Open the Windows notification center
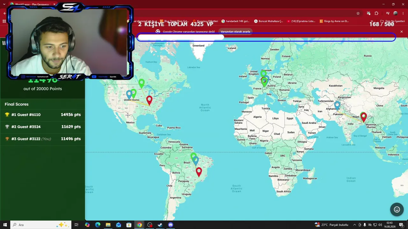This screenshot has width=408, height=229. [401, 225]
